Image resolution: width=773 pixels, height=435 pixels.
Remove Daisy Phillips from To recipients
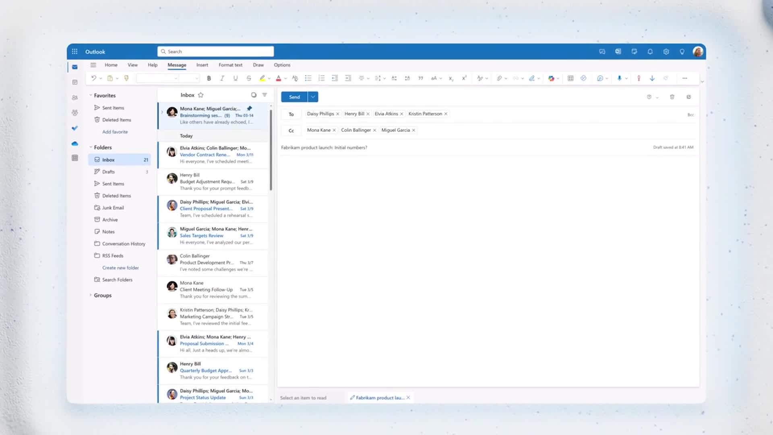(338, 114)
